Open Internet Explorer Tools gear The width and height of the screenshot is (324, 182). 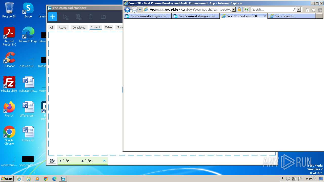320,10
